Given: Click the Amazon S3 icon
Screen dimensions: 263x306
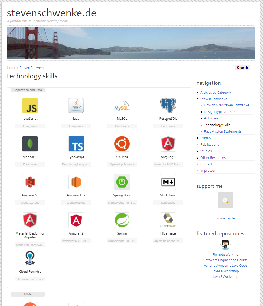Looking at the screenshot, I should point(30,182).
